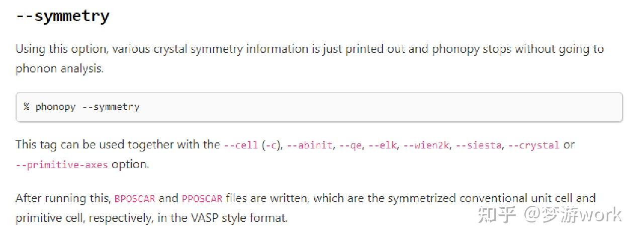
Task: Click the --primitive-axes option code
Action: (x=62, y=165)
